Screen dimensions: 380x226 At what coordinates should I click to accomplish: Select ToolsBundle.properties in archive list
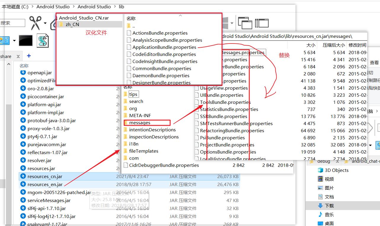[x=223, y=102]
